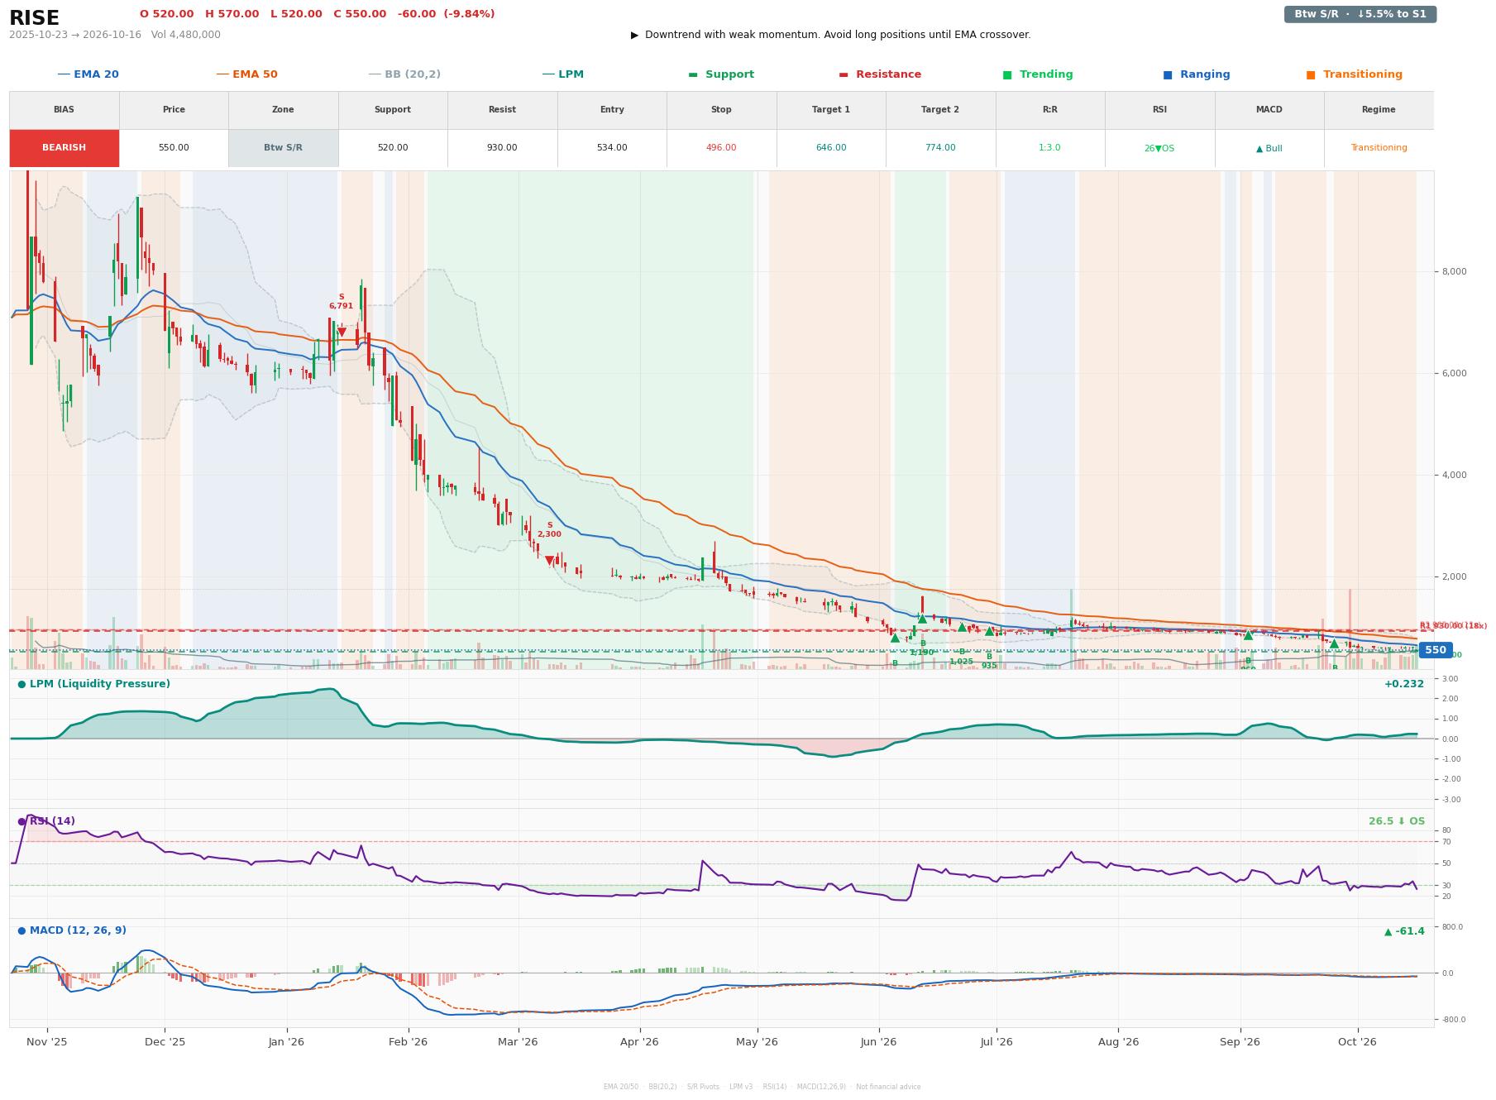Click the Resist column header

502,110
